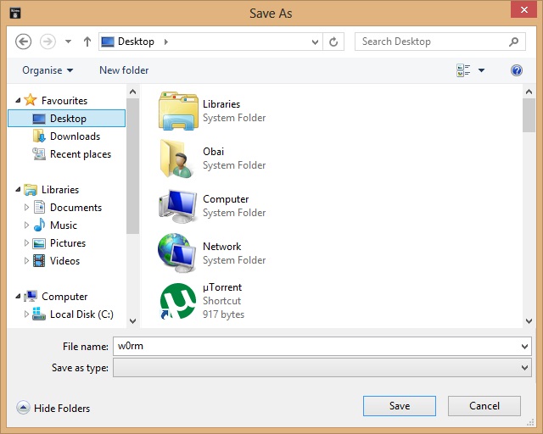
Task: Select Libraries in the navigation pane
Action: coord(60,190)
